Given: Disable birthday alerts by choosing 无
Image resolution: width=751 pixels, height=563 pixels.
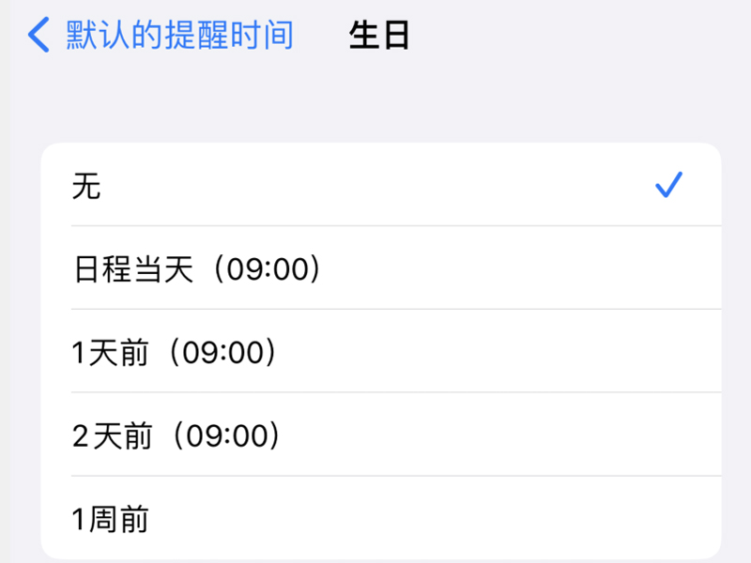Looking at the screenshot, I should (x=375, y=187).
